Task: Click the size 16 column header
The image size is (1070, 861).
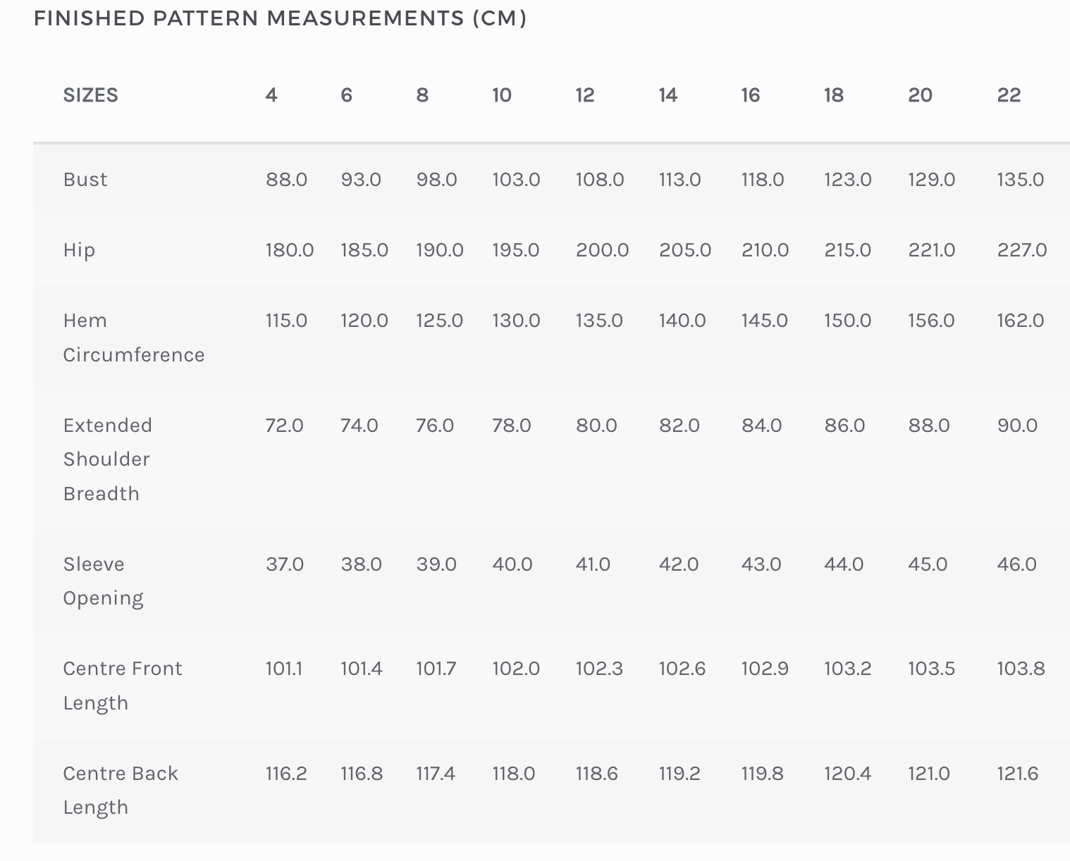Action: click(x=750, y=95)
